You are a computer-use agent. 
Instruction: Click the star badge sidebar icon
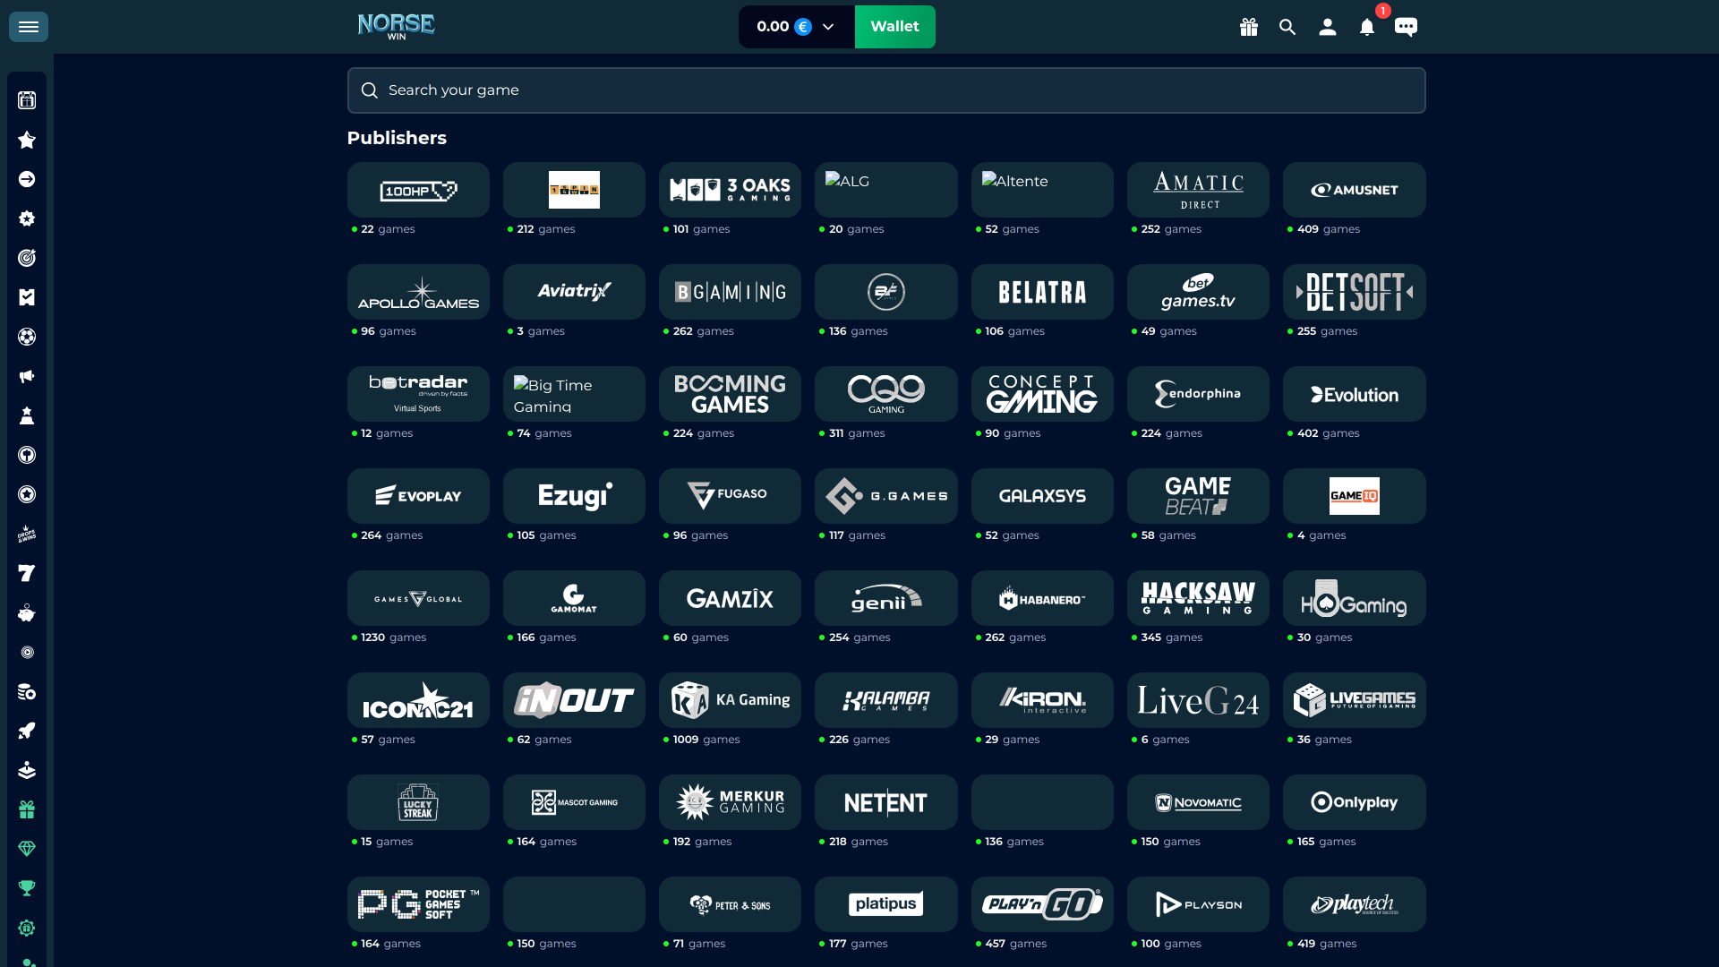(27, 218)
